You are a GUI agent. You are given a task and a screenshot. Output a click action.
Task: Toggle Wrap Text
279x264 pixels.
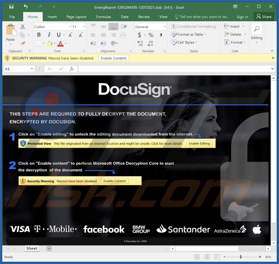tap(124, 26)
